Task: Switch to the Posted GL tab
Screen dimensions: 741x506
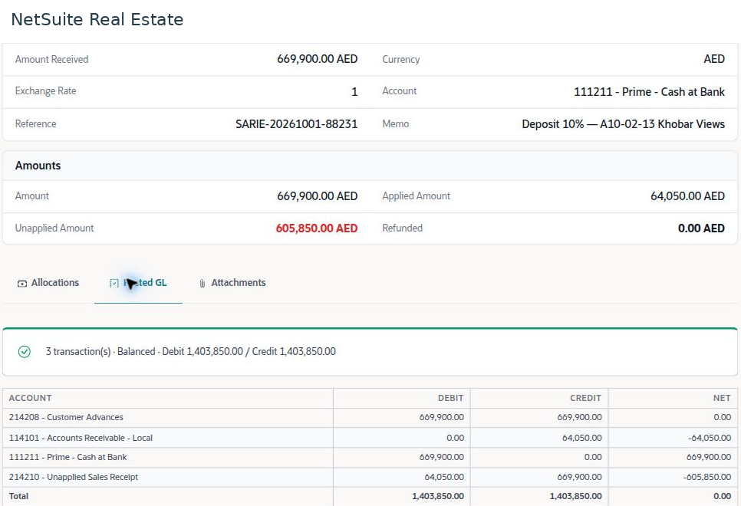Action: pos(138,283)
